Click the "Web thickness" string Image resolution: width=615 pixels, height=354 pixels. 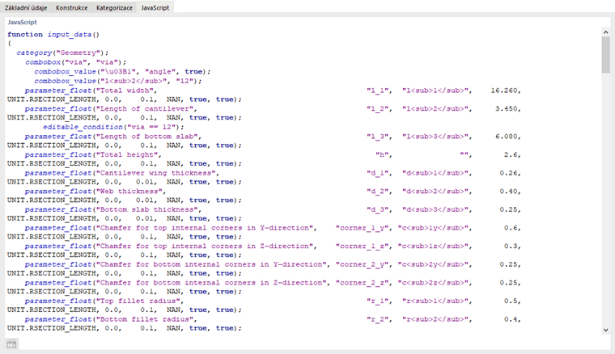tap(129, 191)
